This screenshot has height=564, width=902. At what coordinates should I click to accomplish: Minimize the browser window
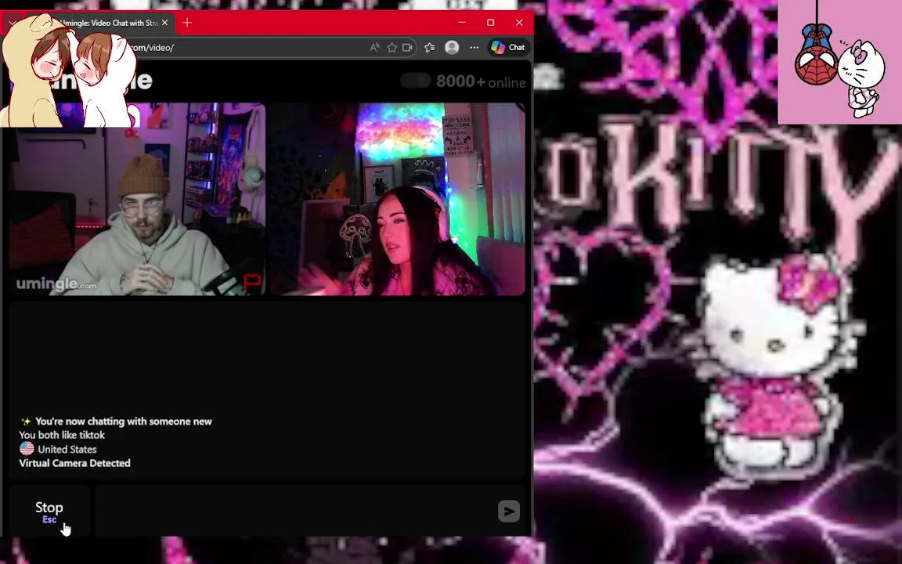461,23
